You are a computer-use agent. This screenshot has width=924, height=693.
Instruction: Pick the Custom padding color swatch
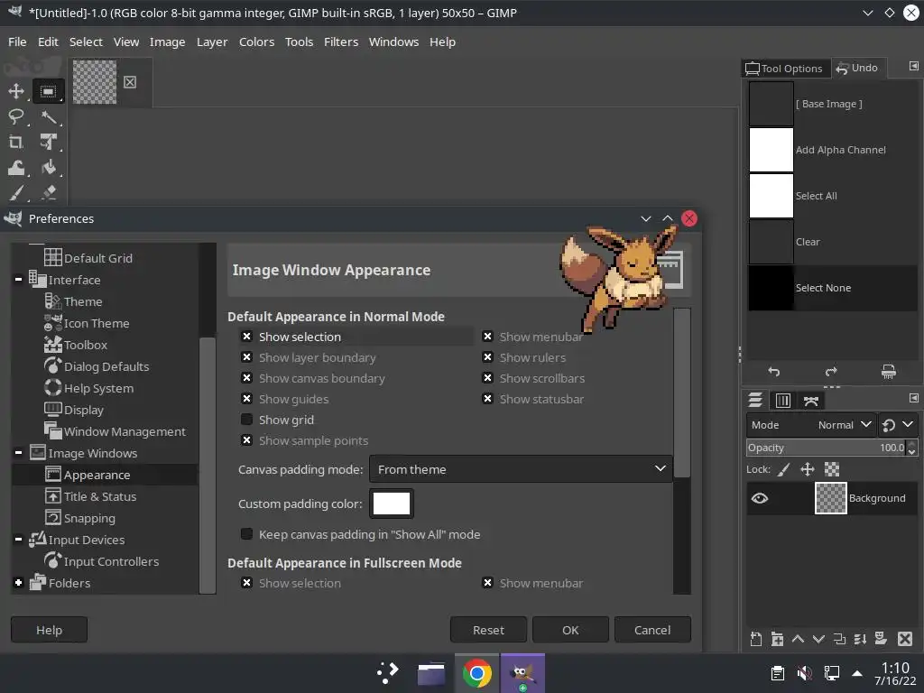tap(392, 504)
